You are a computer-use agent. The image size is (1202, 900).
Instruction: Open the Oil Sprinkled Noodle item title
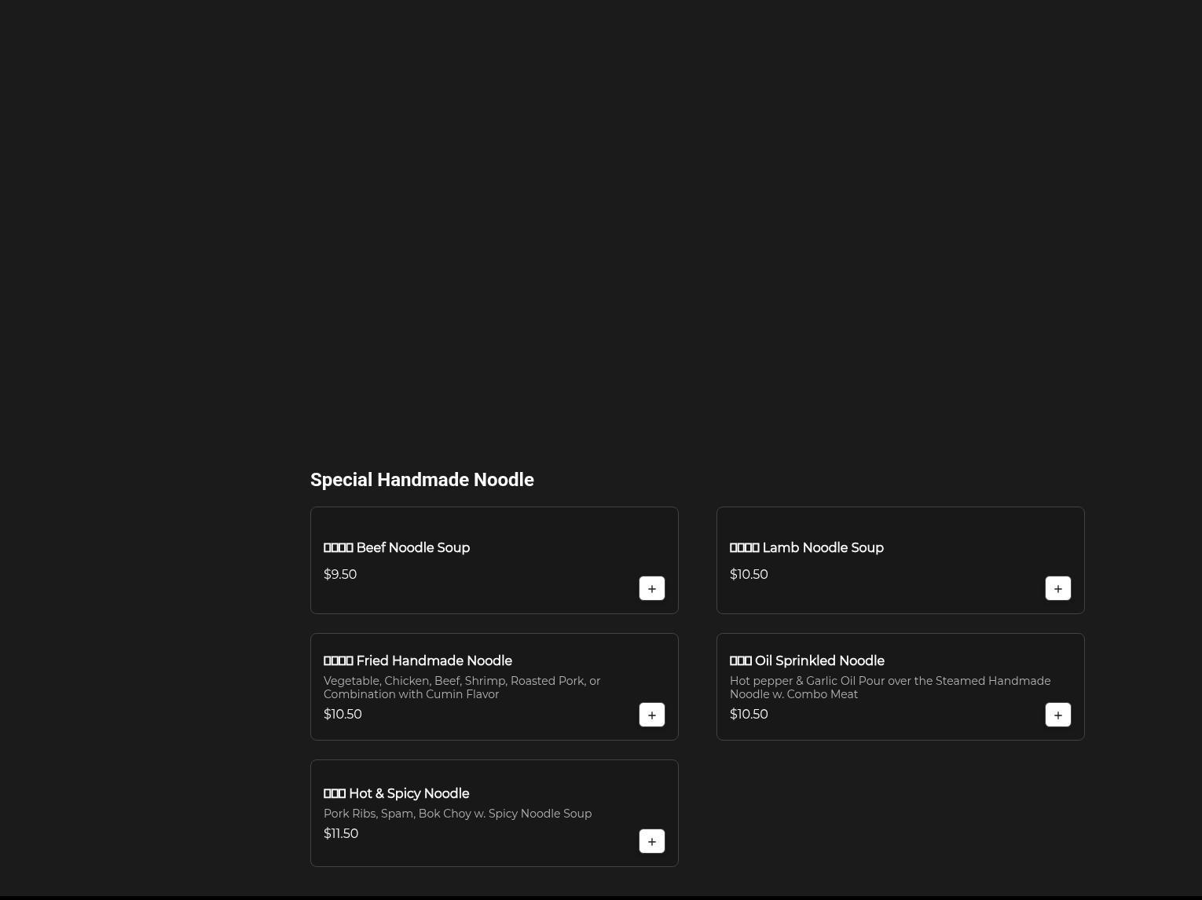pos(807,661)
